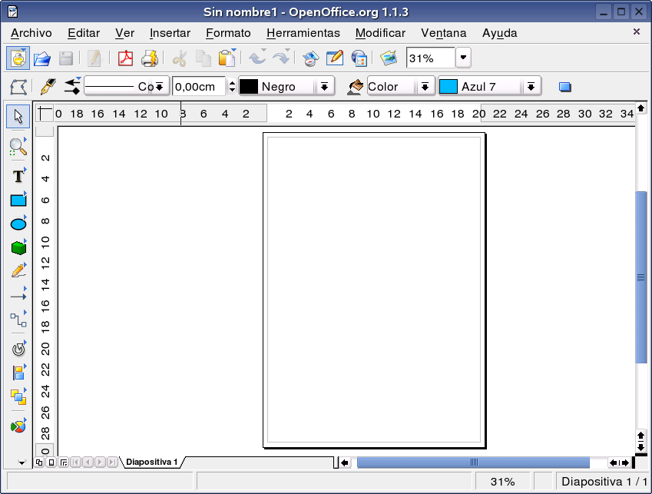Viewport: 652px width, 494px height.
Task: Activate the Rectangle drawing tool
Action: [18, 200]
